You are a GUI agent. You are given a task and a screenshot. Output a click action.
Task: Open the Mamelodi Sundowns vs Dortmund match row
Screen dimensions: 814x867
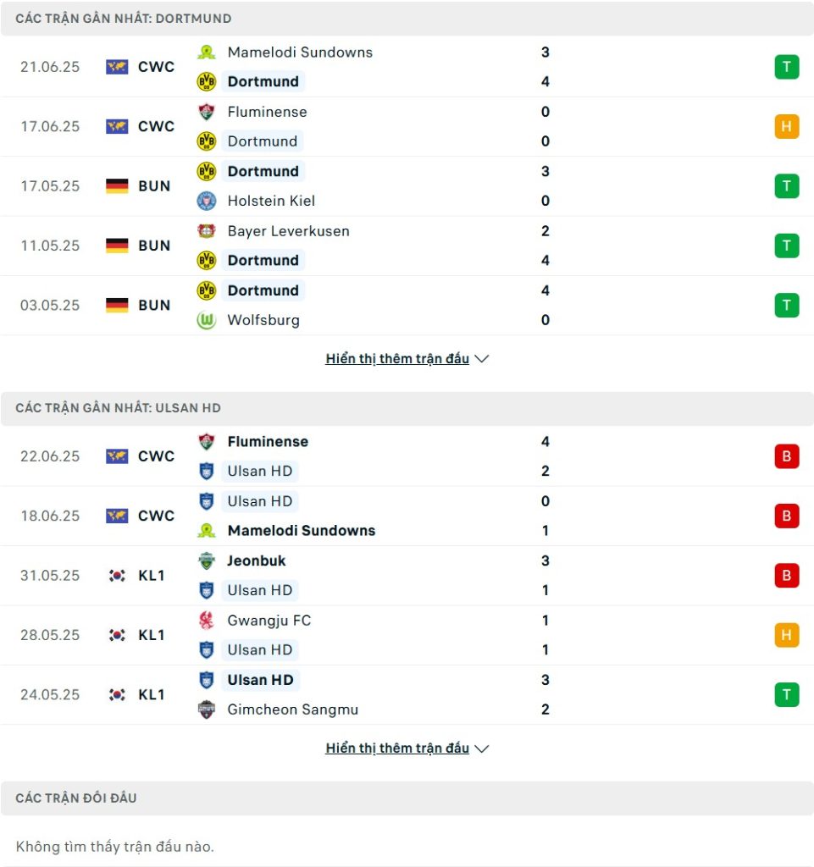[x=407, y=67]
